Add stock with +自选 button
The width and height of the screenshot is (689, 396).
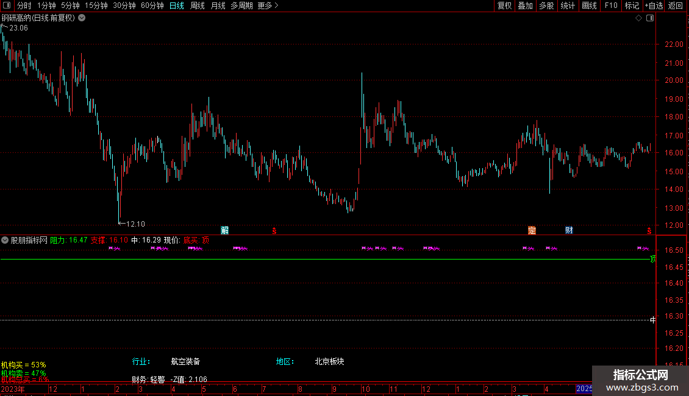(x=654, y=5)
